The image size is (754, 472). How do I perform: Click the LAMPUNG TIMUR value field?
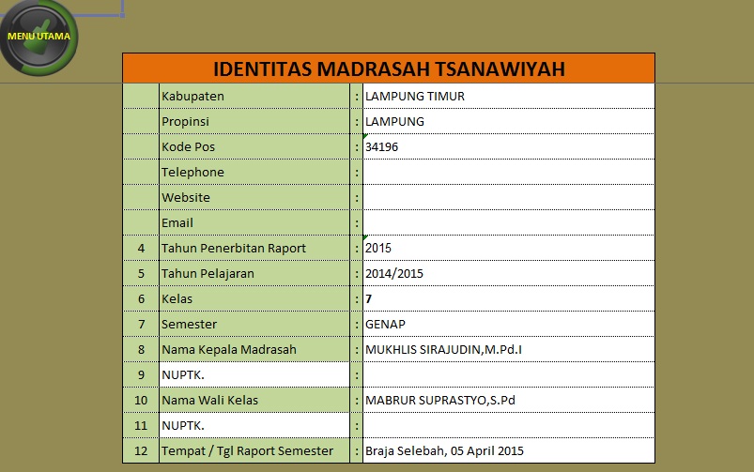point(509,96)
